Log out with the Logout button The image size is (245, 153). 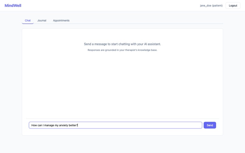(233, 6)
